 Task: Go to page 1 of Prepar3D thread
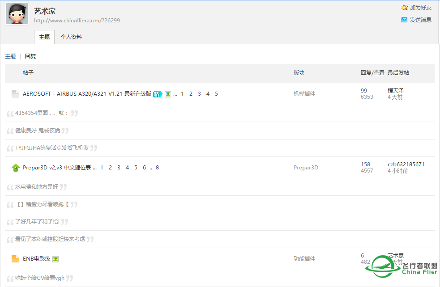click(x=102, y=168)
